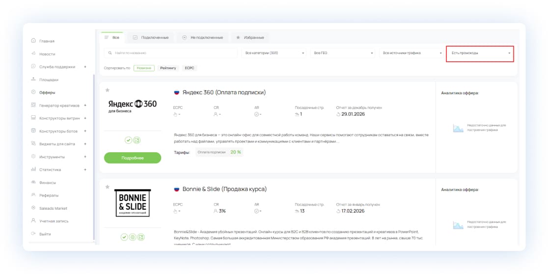The image size is (548, 274).
Task: Click the Главная home icon in sidebar
Action: point(33,41)
